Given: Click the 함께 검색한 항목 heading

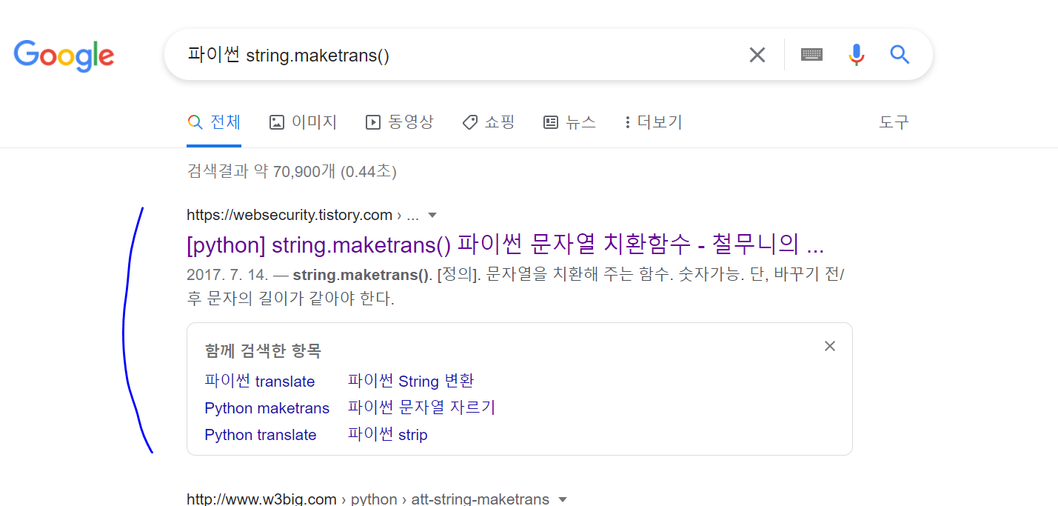Looking at the screenshot, I should click(263, 350).
